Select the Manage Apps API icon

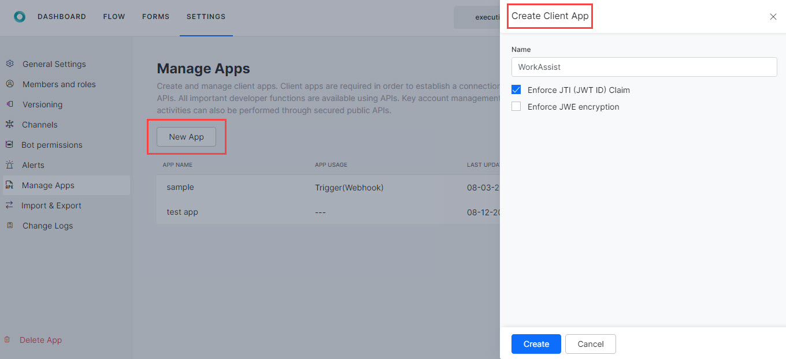[x=10, y=185]
